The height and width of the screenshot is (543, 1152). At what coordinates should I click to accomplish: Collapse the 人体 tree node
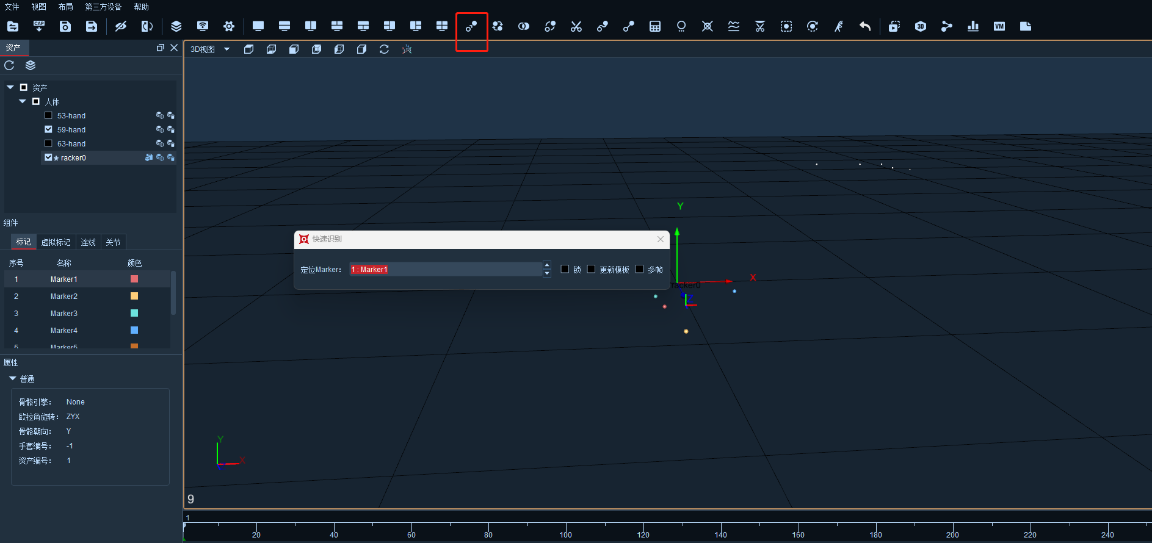(23, 101)
